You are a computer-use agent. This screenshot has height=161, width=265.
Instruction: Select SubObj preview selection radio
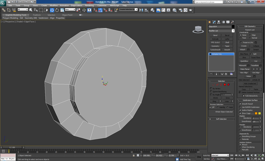(x=218, y=107)
